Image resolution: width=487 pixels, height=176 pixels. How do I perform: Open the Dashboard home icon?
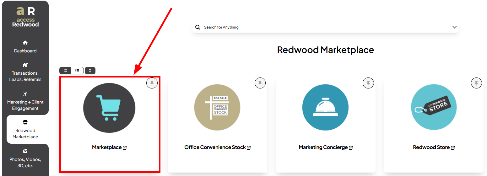click(25, 43)
